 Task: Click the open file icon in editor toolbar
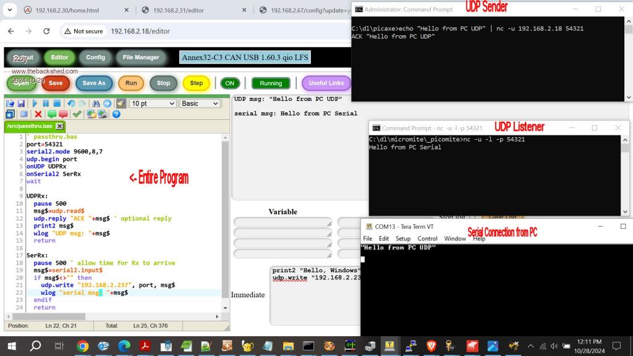click(10, 104)
